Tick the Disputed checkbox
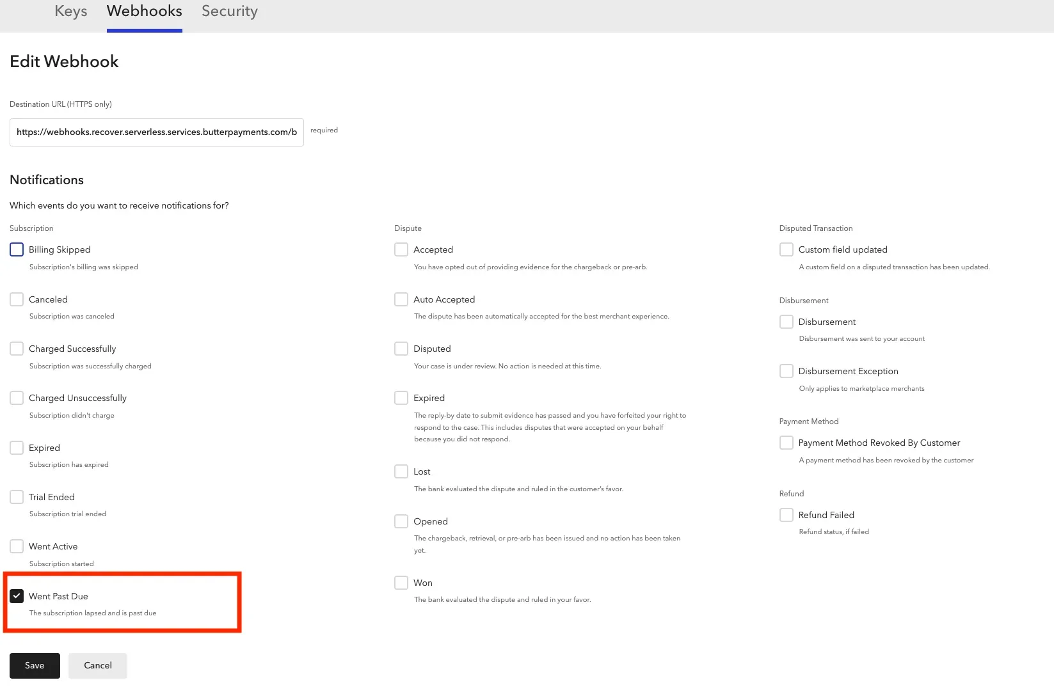Viewport: 1054px width, 694px height. [x=401, y=349]
